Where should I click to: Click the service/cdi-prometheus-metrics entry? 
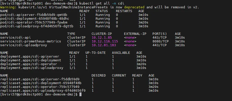click(31, 41)
